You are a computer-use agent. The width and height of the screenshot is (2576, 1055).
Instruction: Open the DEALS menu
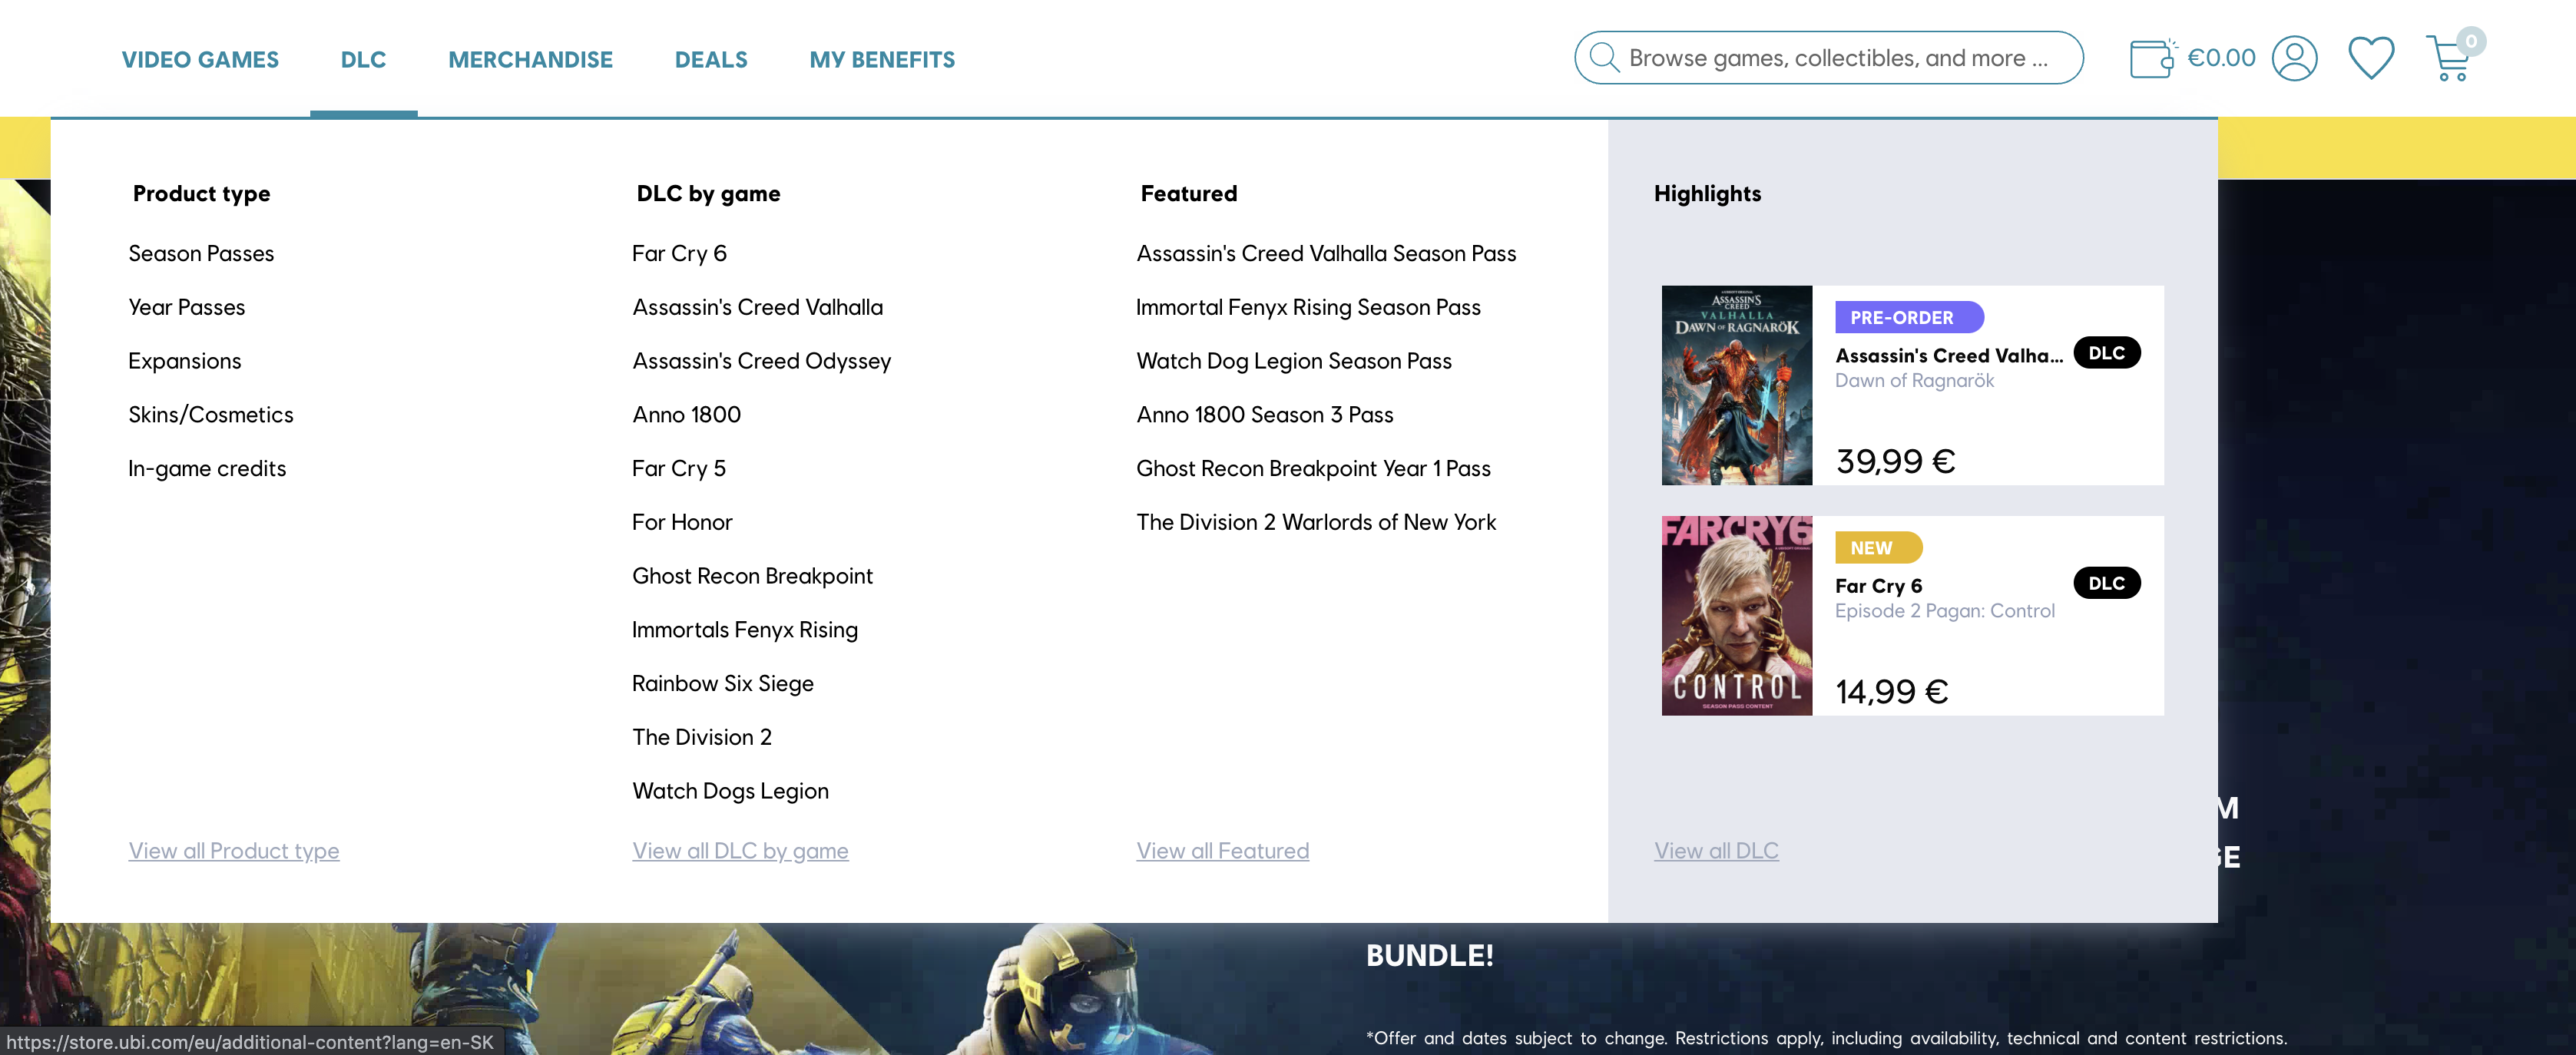point(711,59)
